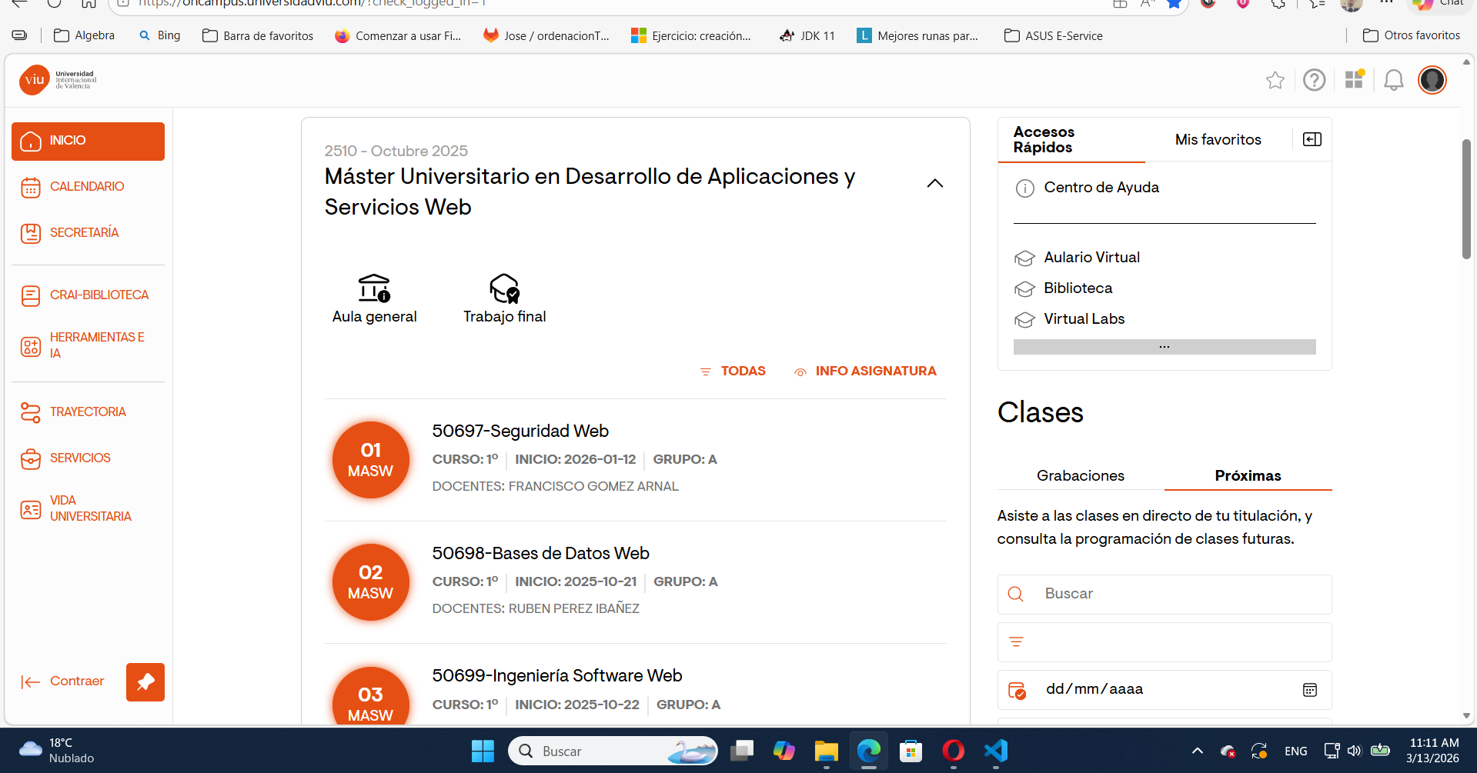This screenshot has width=1477, height=773.
Task: Open the 50697-Seguridad Web course
Action: point(520,431)
